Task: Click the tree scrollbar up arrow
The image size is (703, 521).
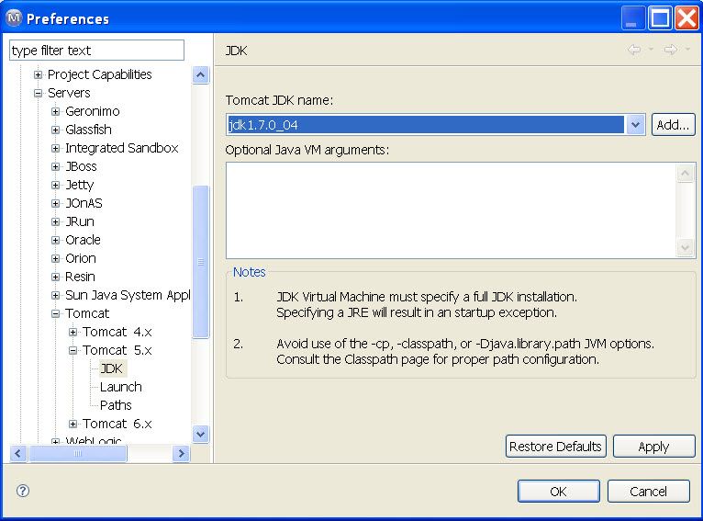Action: [x=200, y=75]
